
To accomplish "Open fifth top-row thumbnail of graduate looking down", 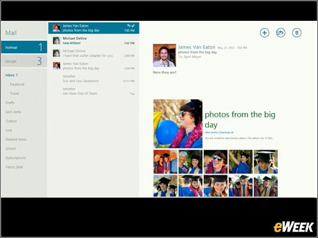I will (x=266, y=162).
